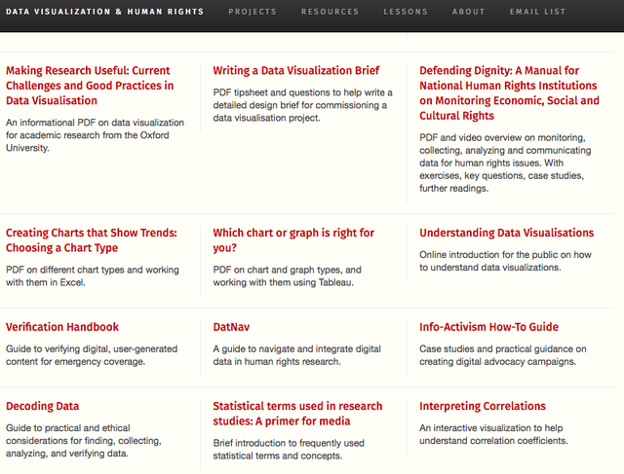Open the Verification Handbook link
This screenshot has width=624, height=474.
(x=62, y=327)
